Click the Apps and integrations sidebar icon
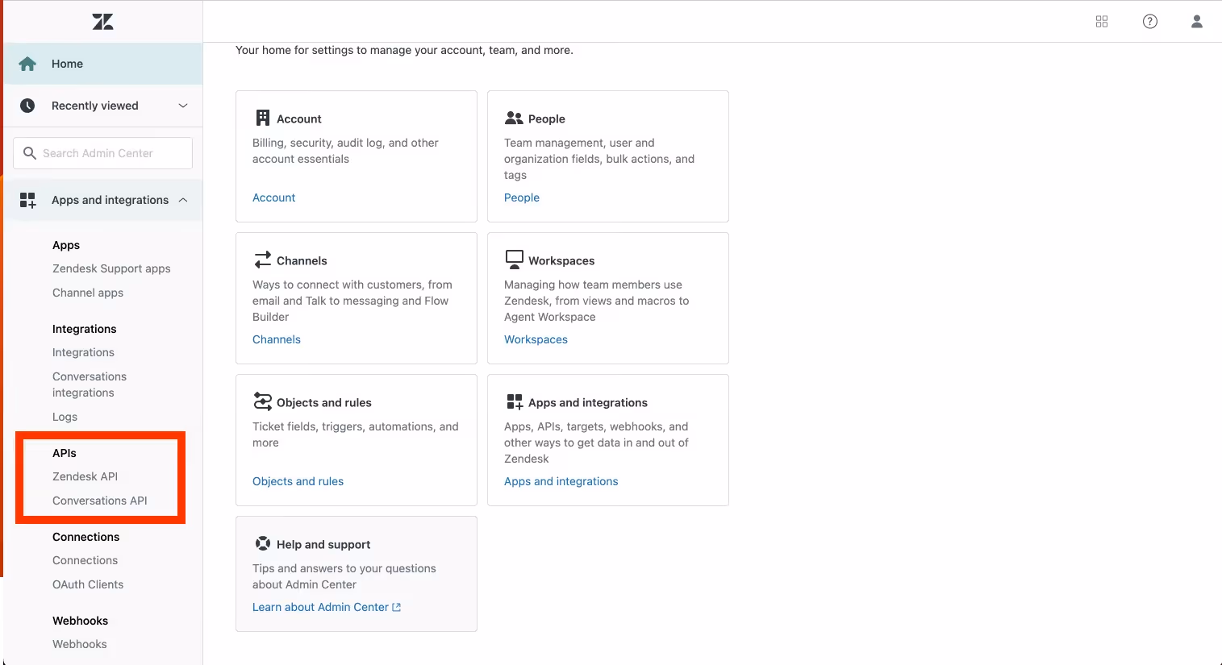 [x=27, y=200]
